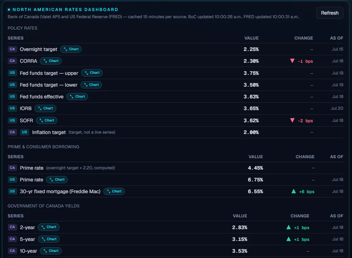The image size is (352, 258).
Task: Open the IORB chart
Action: pos(45,108)
